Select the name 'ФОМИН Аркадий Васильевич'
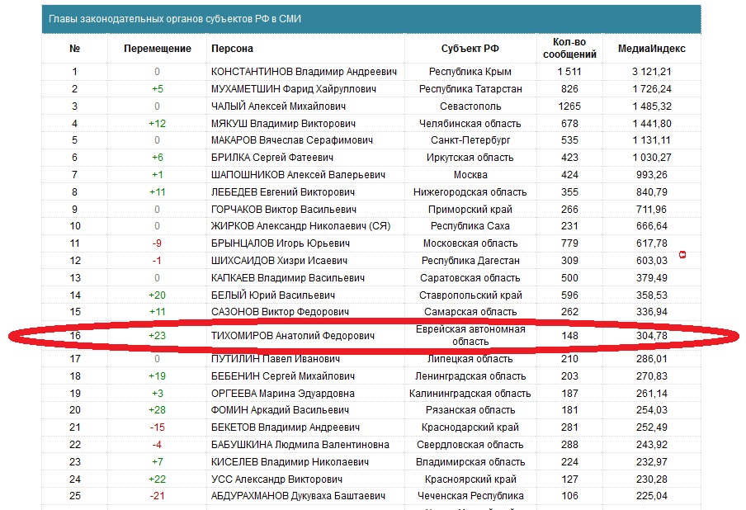746x510 pixels. click(281, 410)
